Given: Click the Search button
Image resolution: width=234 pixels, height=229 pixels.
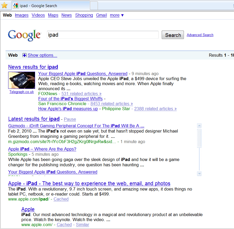Looking at the screenshot, I should point(173,35).
